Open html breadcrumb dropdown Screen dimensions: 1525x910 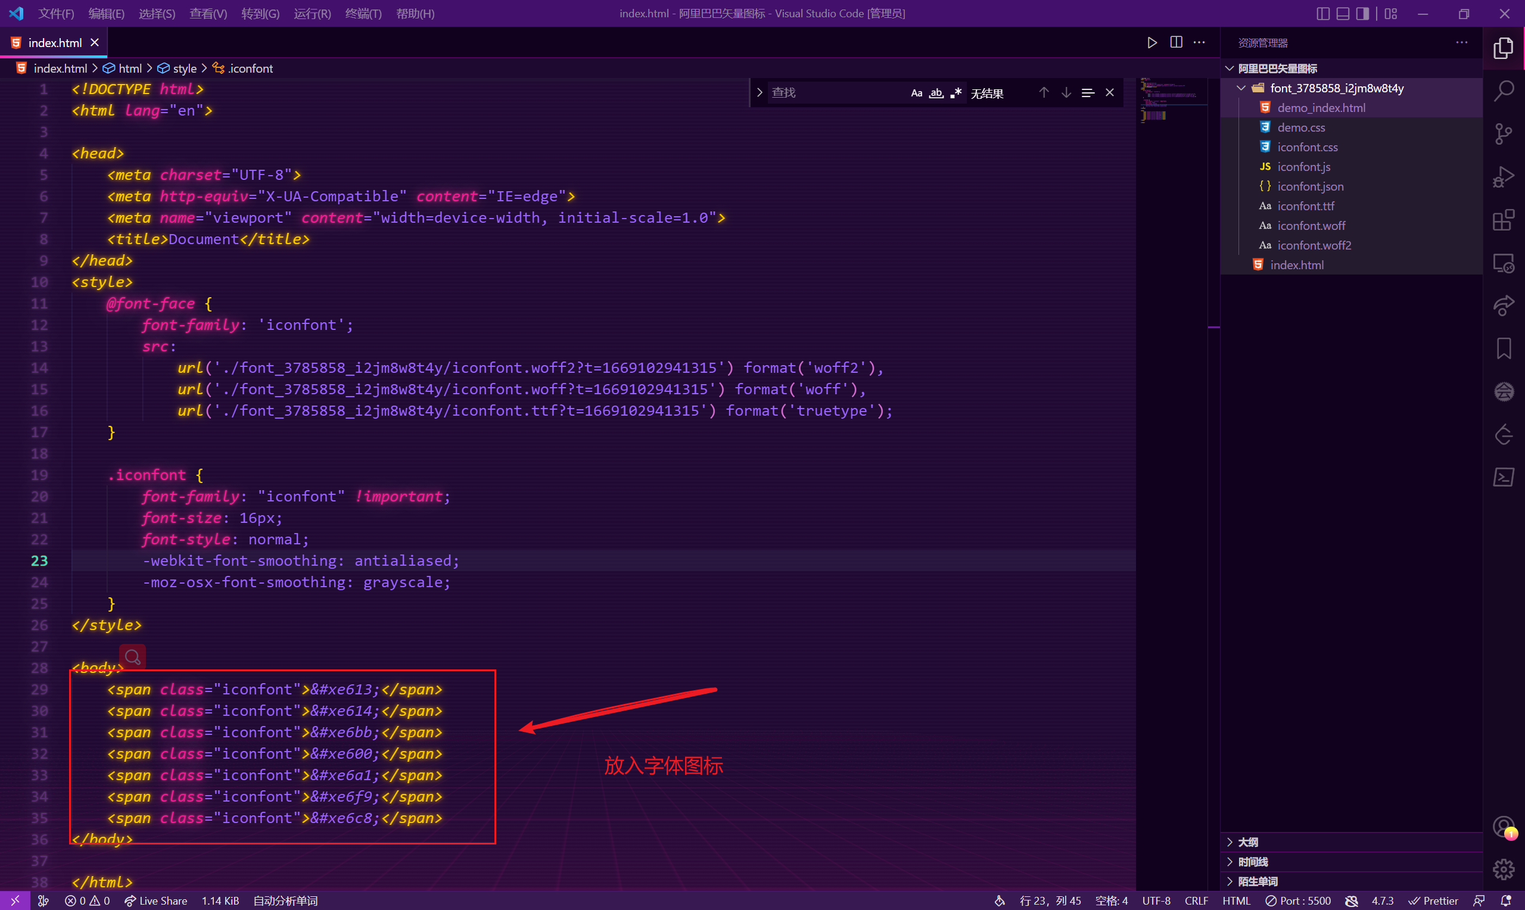(x=123, y=68)
